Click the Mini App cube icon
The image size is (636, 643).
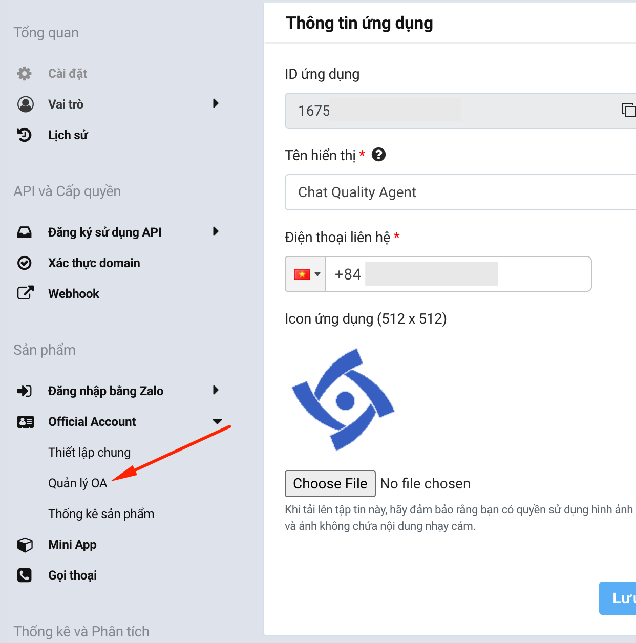(x=25, y=545)
